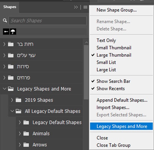The width and height of the screenshot is (154, 150).
Task: Click the Legacy Shapes and More folder icon
Action: pos(11,89)
